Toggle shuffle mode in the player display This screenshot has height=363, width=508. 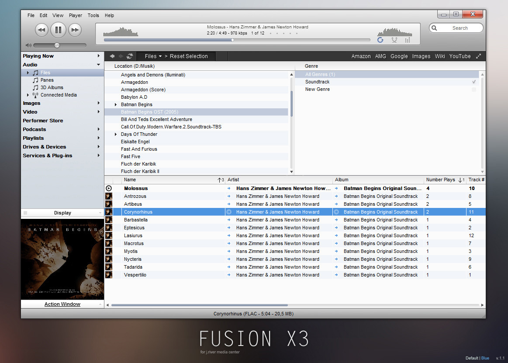(394, 40)
